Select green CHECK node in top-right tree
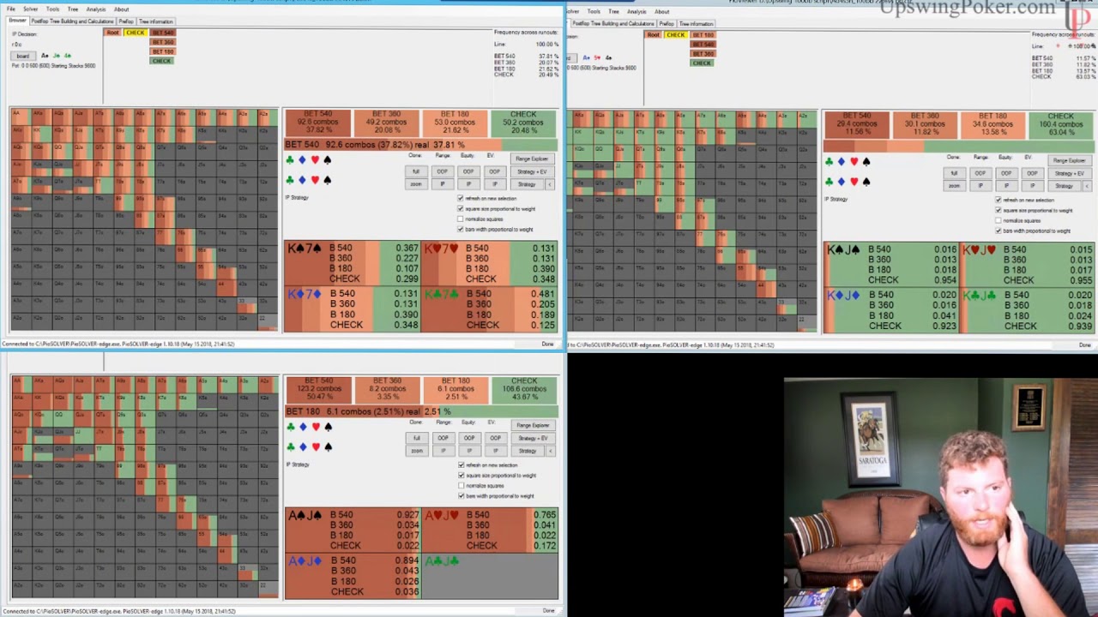Screen dimensions: 1098x617 point(703,63)
